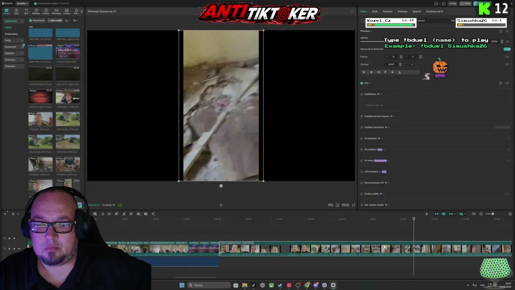Open File Explorer in the taskbar
Screen dimensions: 515x290
(x=245, y=285)
